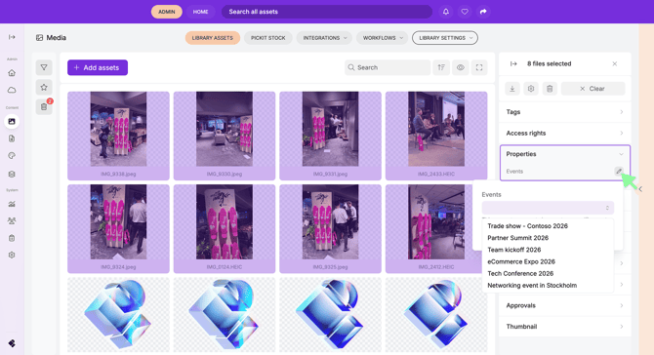
Task: Open settings gear for selected files
Action: pos(531,89)
